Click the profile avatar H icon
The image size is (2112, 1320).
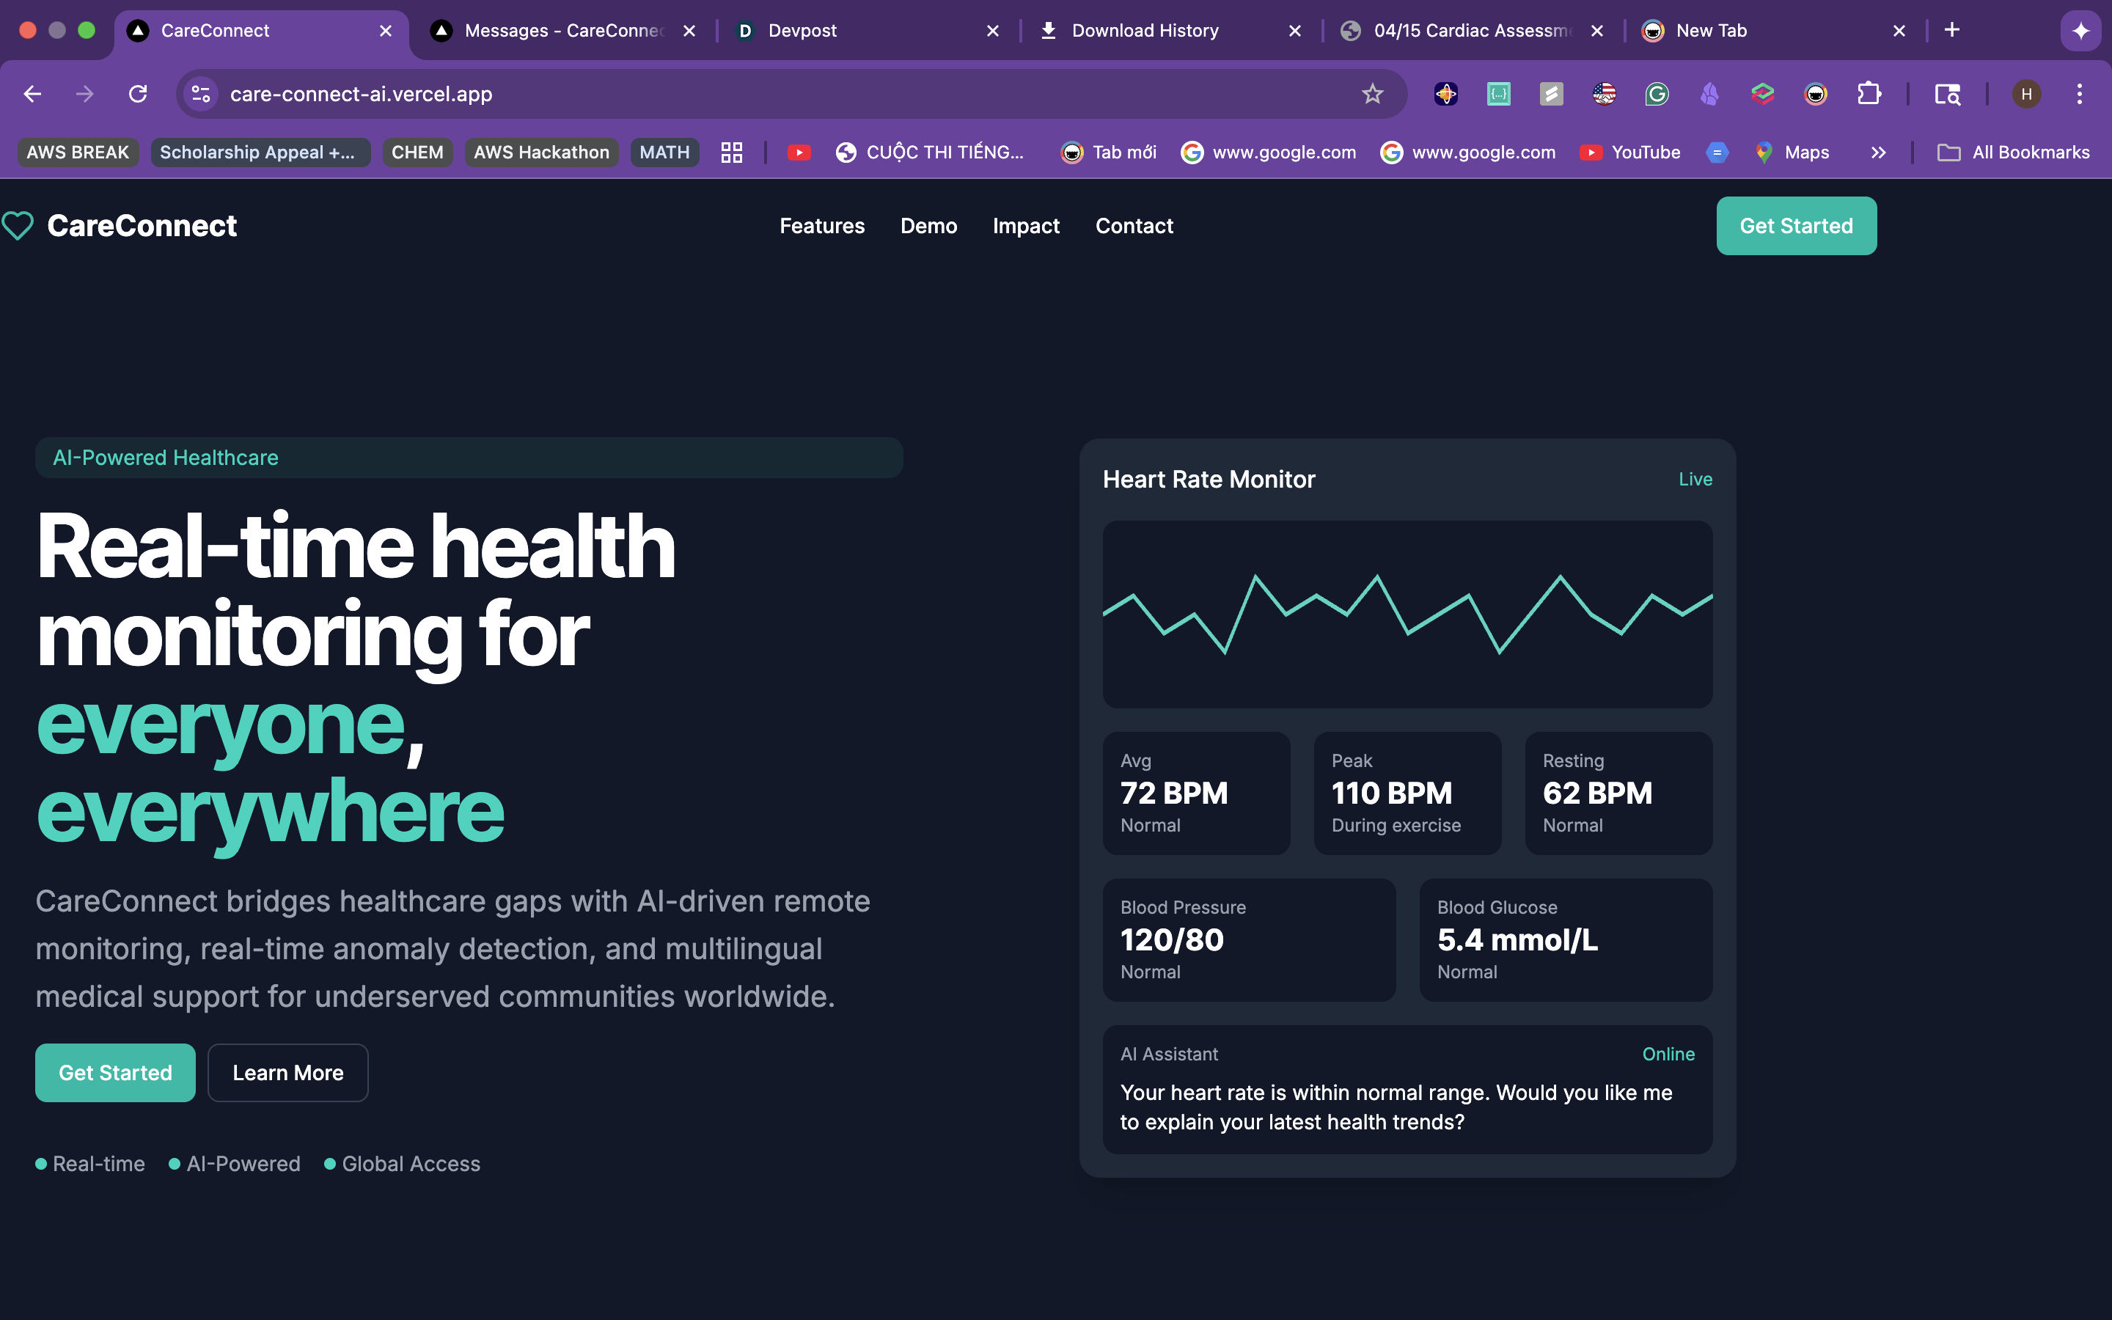2026,93
